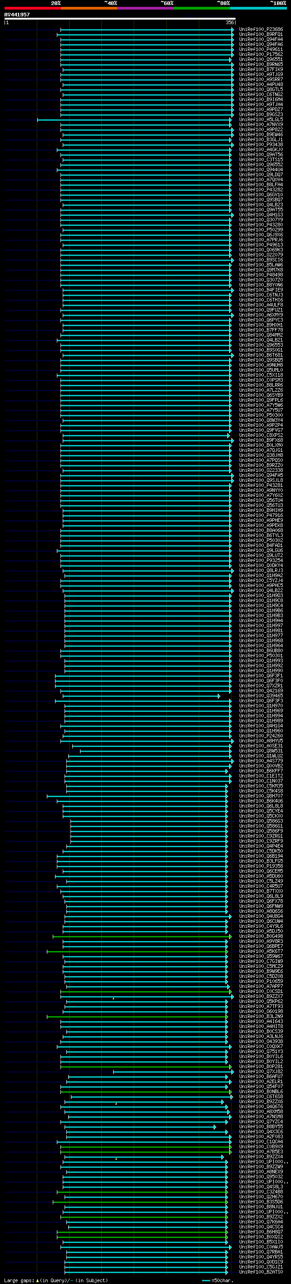Select the UniRef100_C0B9X9 label
The image size is (291, 1284).
(261, 1146)
